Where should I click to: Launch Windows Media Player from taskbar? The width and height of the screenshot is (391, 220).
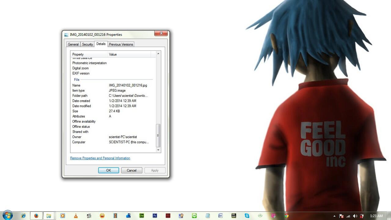coord(63,216)
